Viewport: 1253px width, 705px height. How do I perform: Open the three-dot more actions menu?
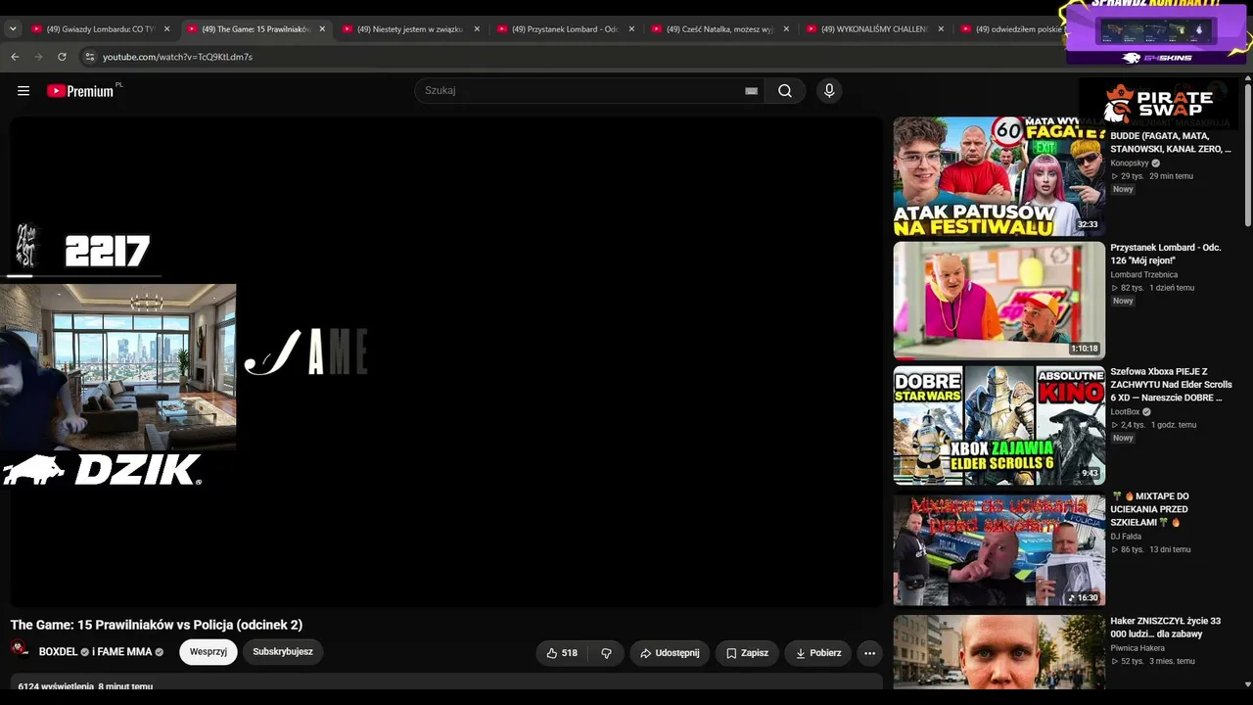pyautogui.click(x=869, y=653)
